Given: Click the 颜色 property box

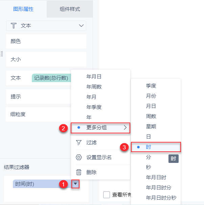Looking at the screenshot, I should pos(46,41).
